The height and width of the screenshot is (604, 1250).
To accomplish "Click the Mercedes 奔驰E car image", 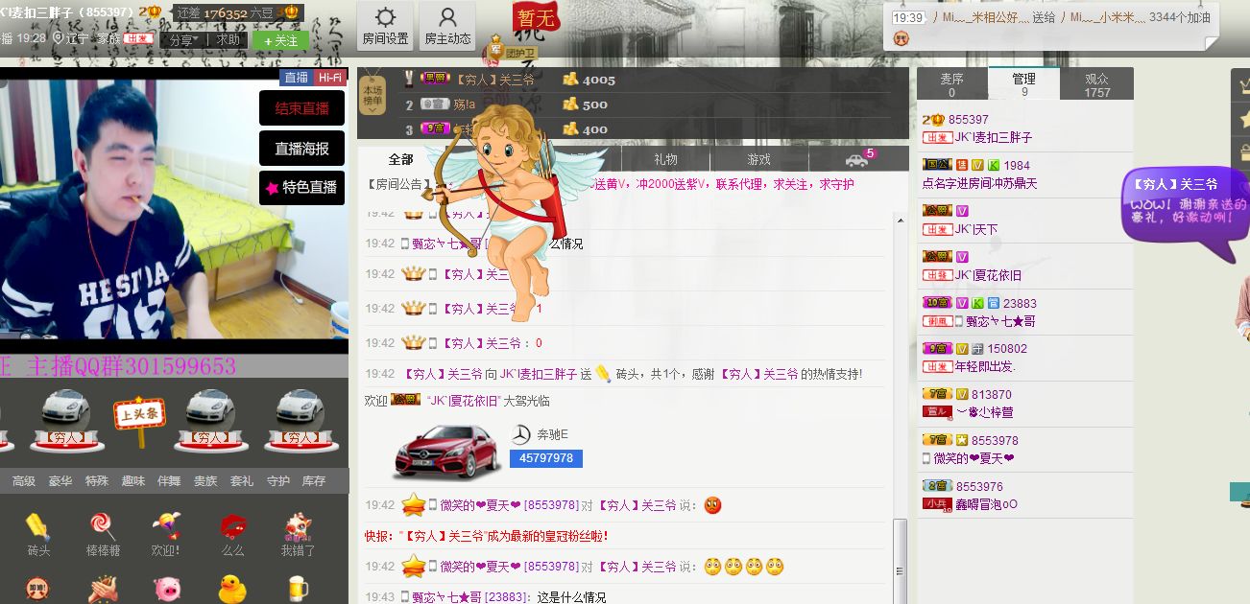I will [445, 451].
